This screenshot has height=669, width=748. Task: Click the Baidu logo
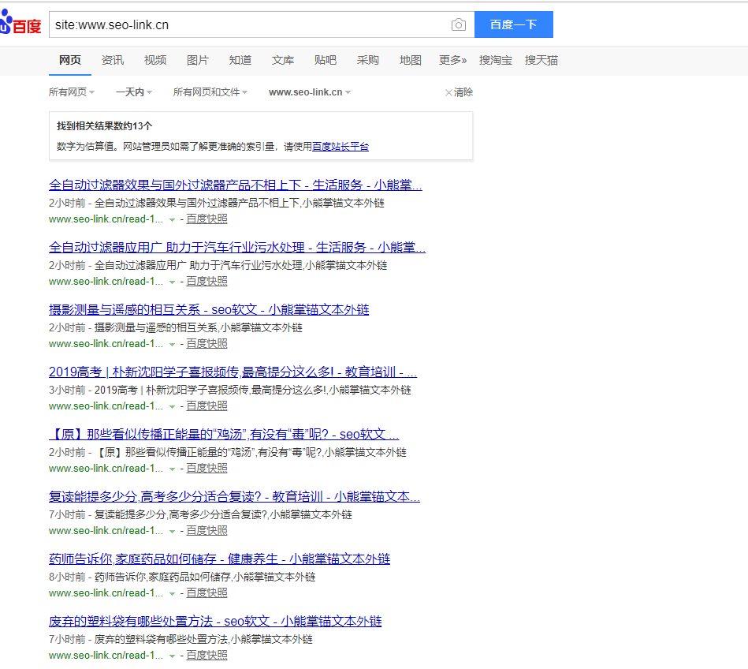click(20, 23)
